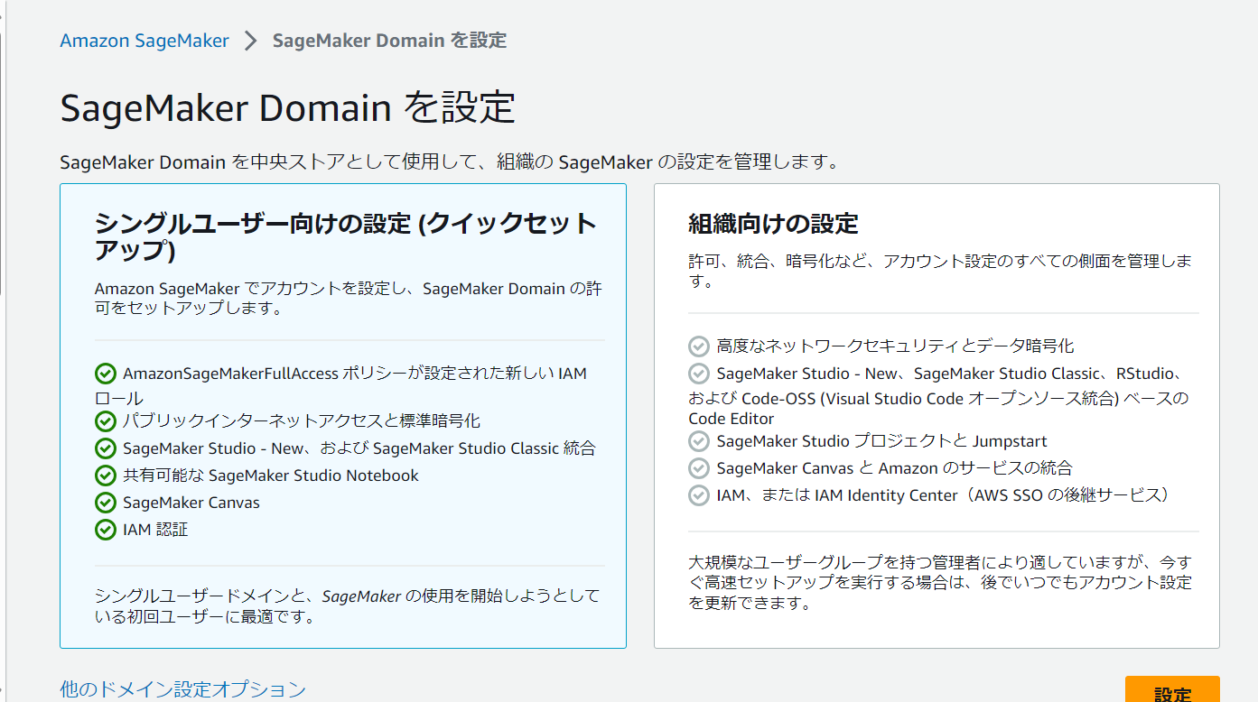Click the breadcrumb chevron after Amazon SageMaker
Screen dimensions: 1258x702
(x=251, y=42)
